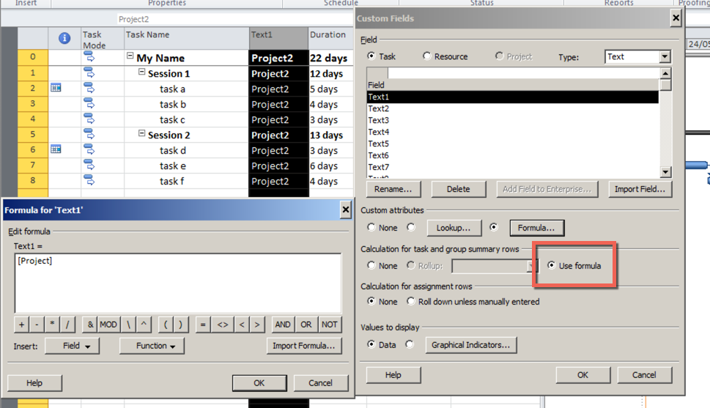This screenshot has height=408, width=710.
Task: Click the Rename button
Action: (x=393, y=189)
